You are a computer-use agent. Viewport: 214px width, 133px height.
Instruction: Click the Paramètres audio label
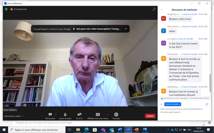[13, 116]
